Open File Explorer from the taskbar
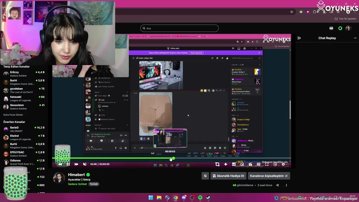359x202 pixels. 159,198
